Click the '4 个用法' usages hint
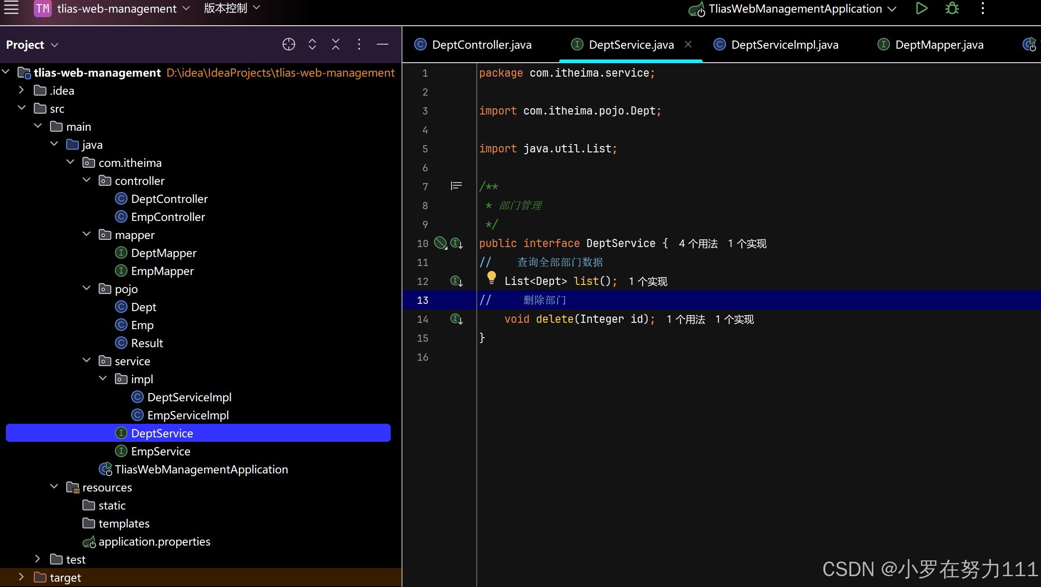 (698, 243)
